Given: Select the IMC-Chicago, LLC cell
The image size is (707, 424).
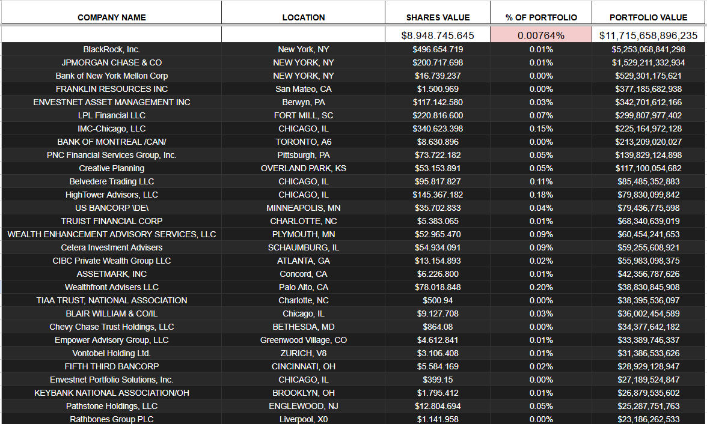Looking at the screenshot, I should [111, 129].
